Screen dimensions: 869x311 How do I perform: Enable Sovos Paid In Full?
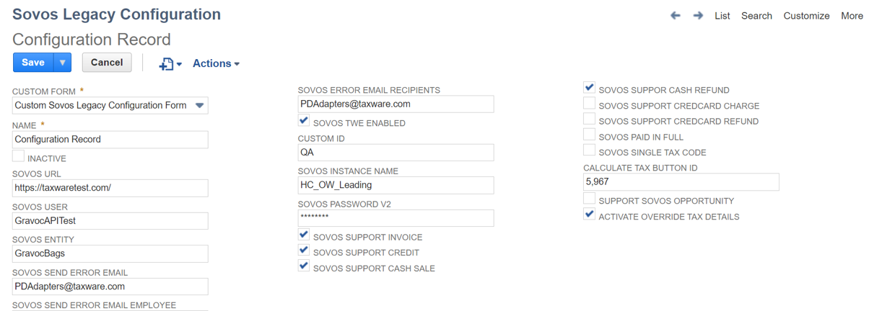click(590, 135)
